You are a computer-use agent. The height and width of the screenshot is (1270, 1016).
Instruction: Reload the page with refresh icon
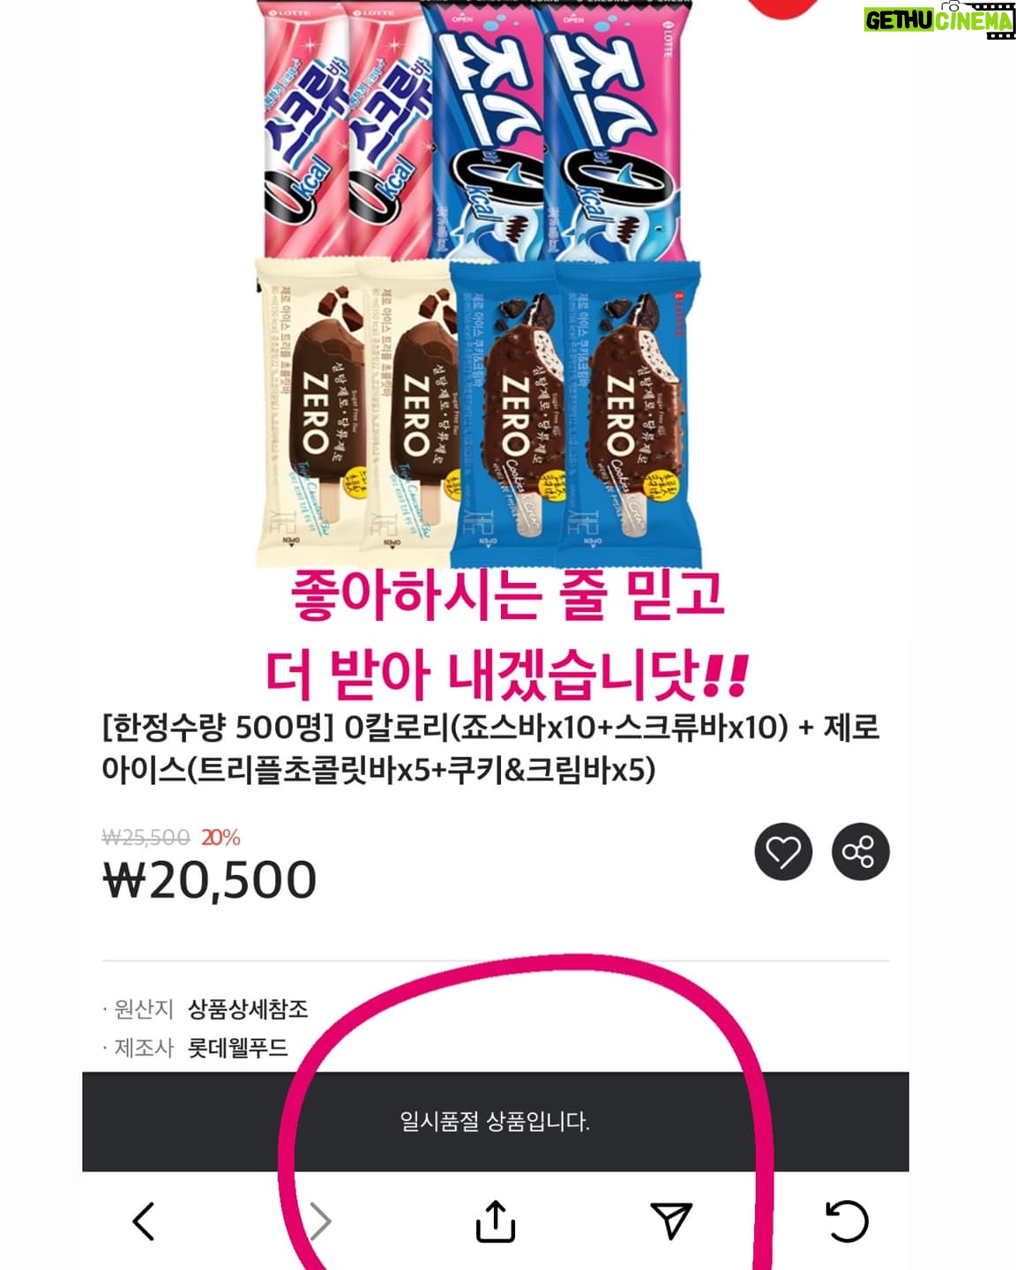click(848, 1221)
